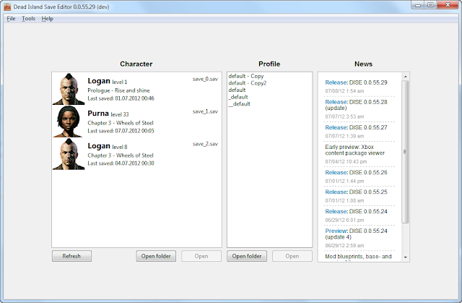Open the Tools menu
Viewport: 462px width, 303px height.
point(28,18)
